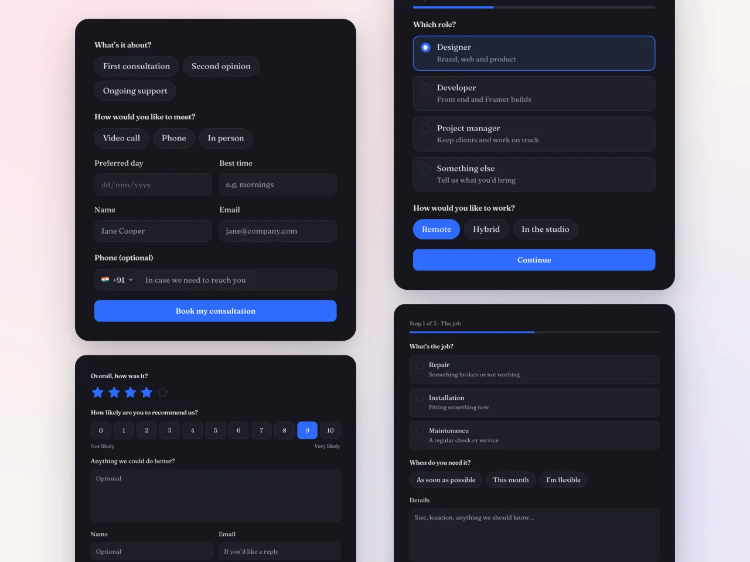Select Phone meeting option
This screenshot has height=562, width=750.
pos(174,138)
